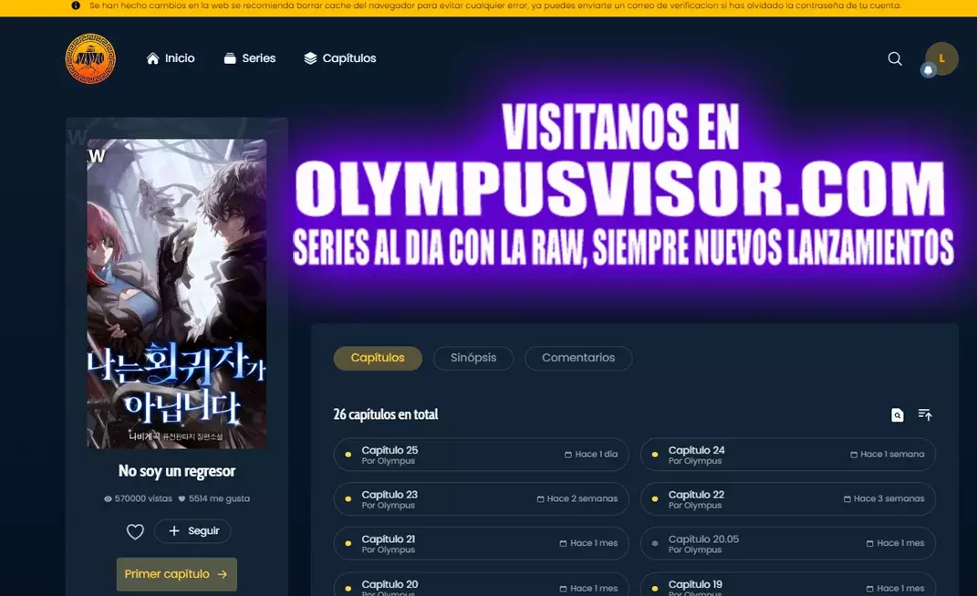Screen dimensions: 977x596
Task: Click the title "No soy un regresor"
Action: tap(177, 471)
